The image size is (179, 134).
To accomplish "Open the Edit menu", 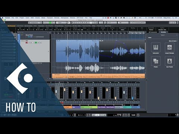I will coord(17,18).
